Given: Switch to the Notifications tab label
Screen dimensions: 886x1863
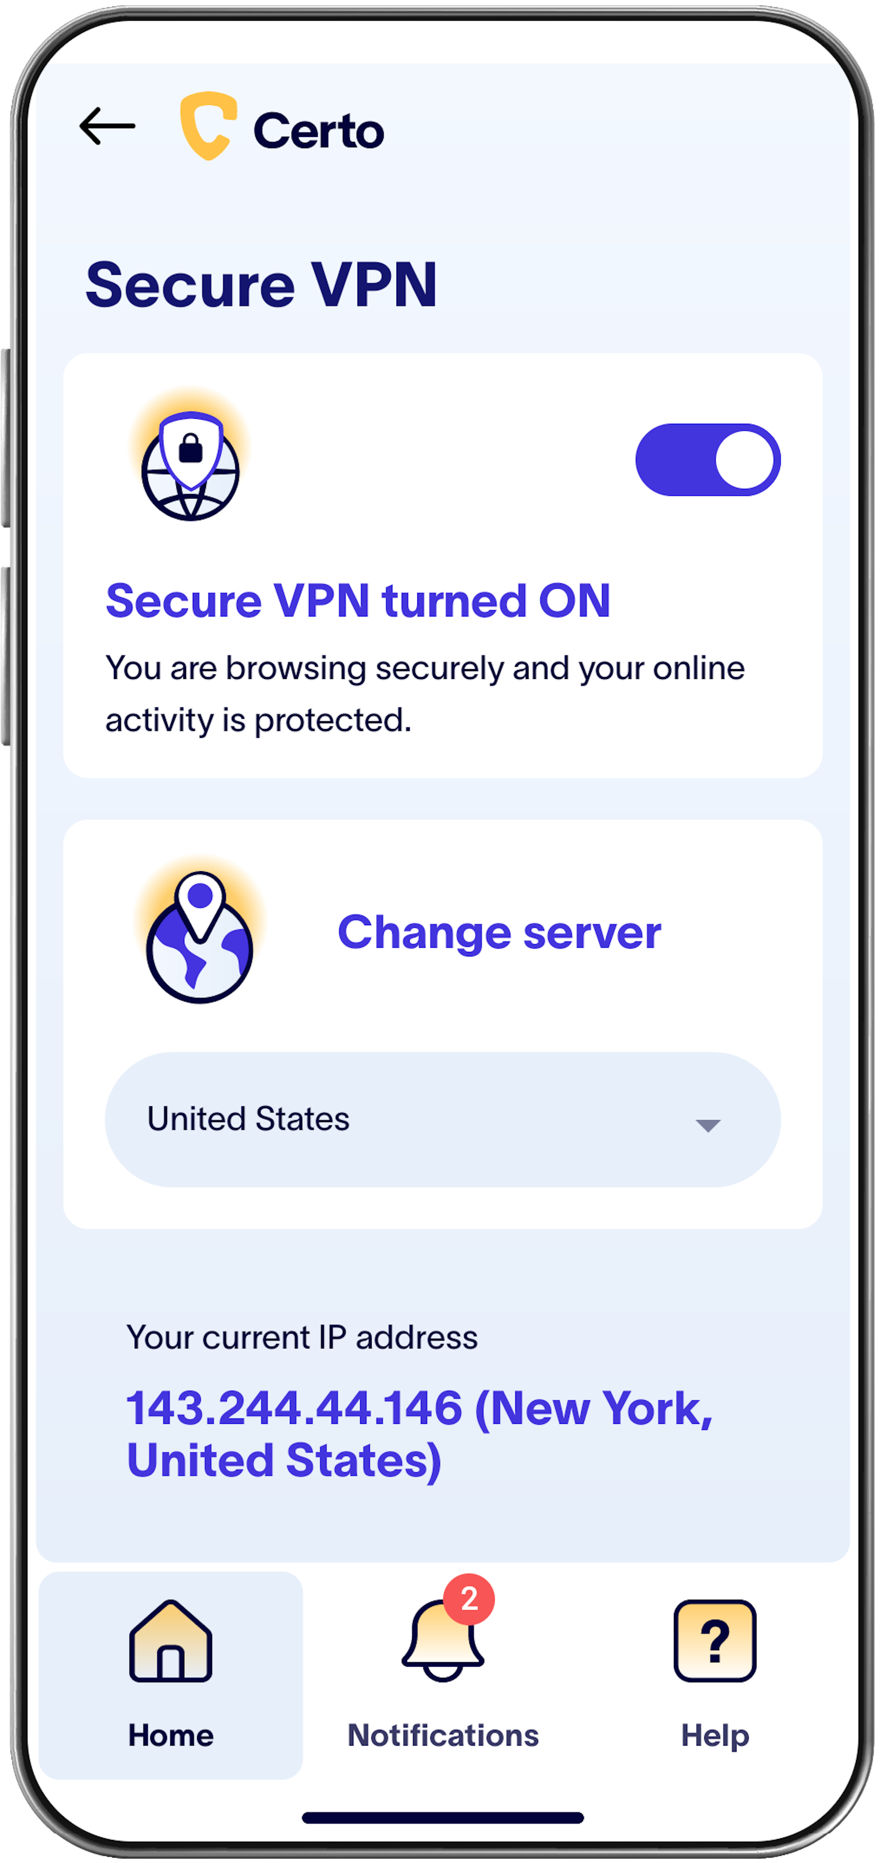Looking at the screenshot, I should pos(443,1736).
